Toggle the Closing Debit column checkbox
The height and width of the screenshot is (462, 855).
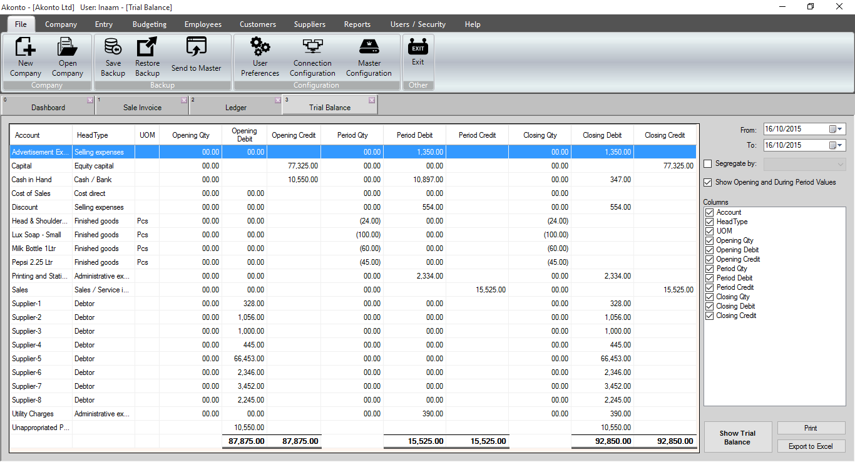point(709,306)
